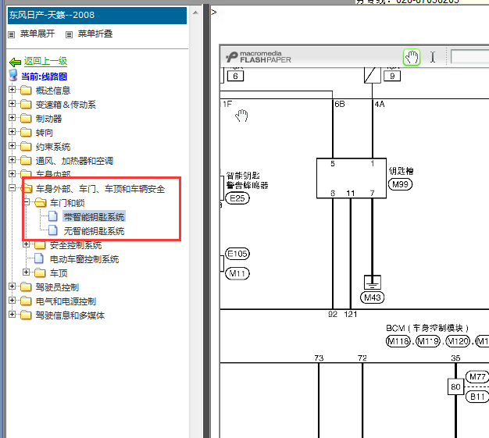489x438 pixels.
Task: Open the 驾驶信息和多媒体 folder
Action: tap(70, 315)
